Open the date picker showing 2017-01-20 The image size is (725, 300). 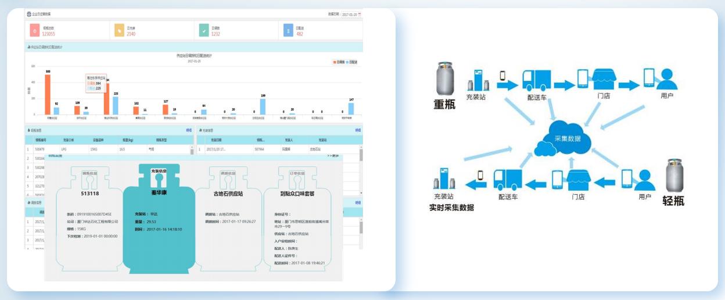tap(351, 14)
